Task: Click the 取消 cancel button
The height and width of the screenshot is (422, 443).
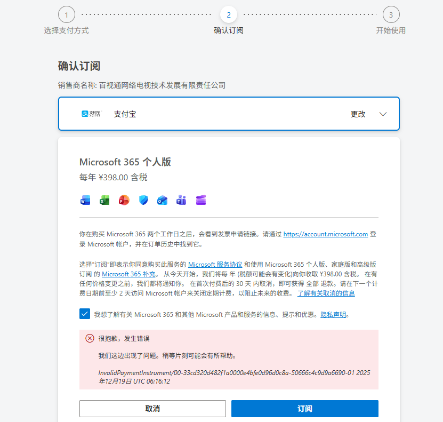Action: coord(152,409)
